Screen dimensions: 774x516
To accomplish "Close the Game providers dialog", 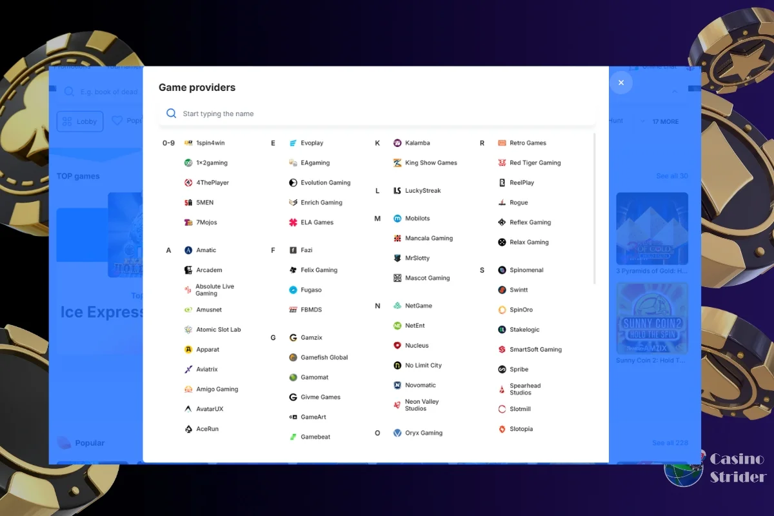I will click(620, 83).
